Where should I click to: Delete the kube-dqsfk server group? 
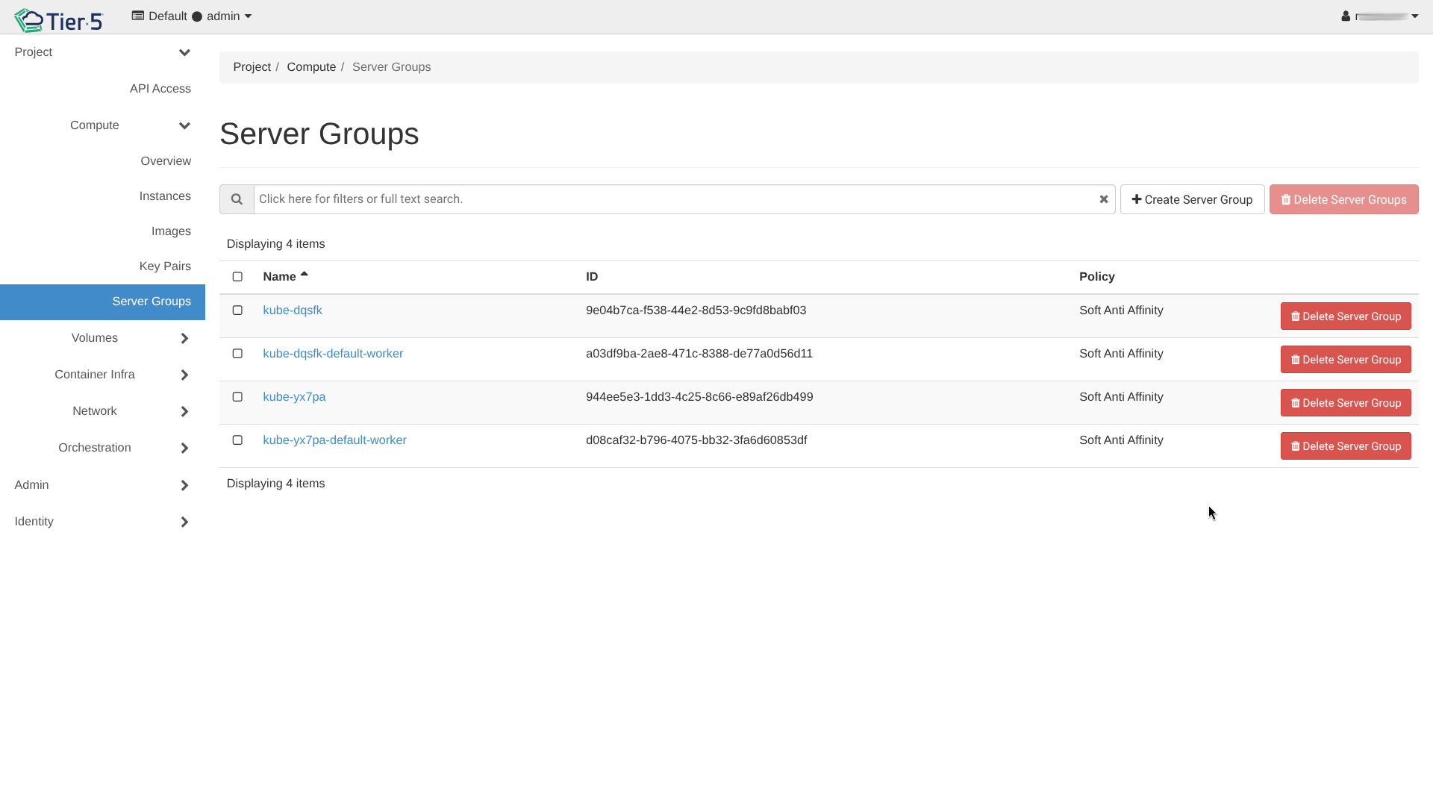point(1345,316)
